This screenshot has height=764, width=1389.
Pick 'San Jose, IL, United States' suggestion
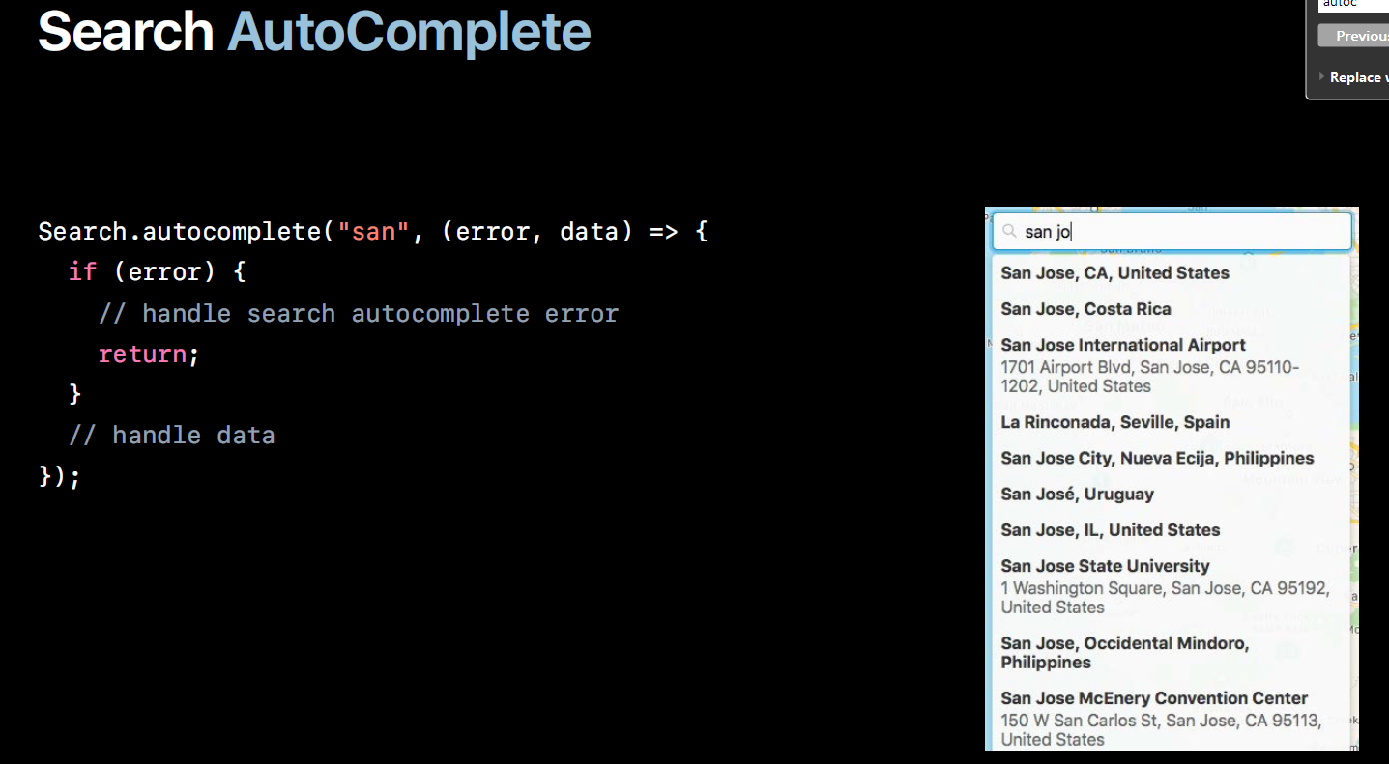(x=1169, y=529)
